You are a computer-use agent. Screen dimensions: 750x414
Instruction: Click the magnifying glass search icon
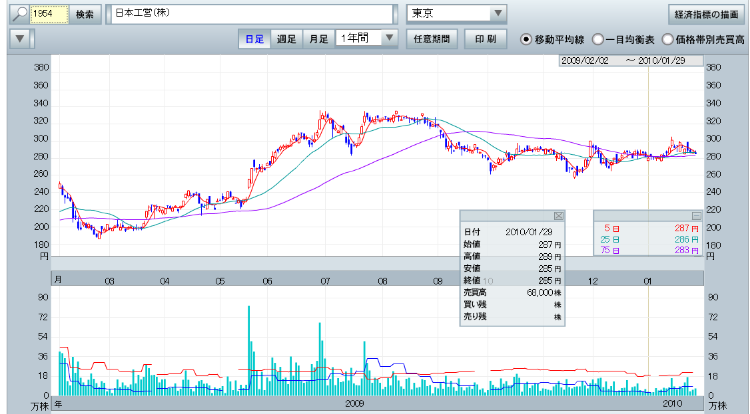click(20, 14)
